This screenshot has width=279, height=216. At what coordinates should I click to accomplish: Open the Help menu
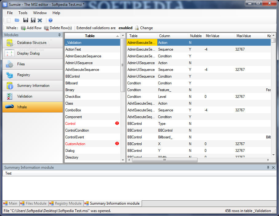click(x=56, y=13)
